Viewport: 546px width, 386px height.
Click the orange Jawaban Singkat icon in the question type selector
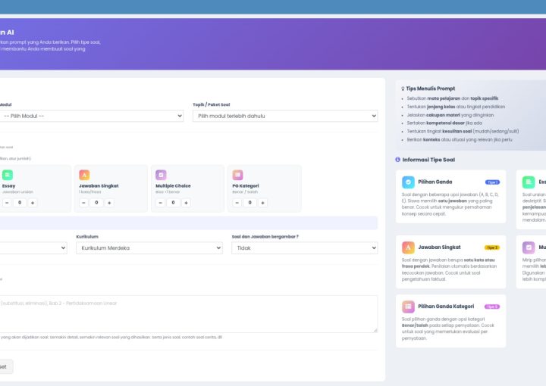(x=84, y=175)
